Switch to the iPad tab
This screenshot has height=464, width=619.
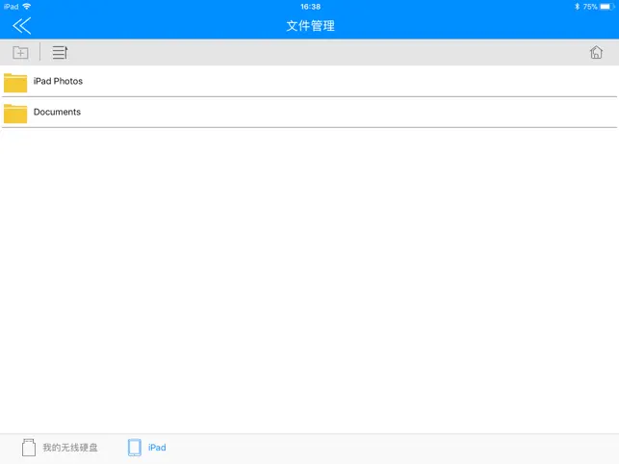[x=147, y=448]
